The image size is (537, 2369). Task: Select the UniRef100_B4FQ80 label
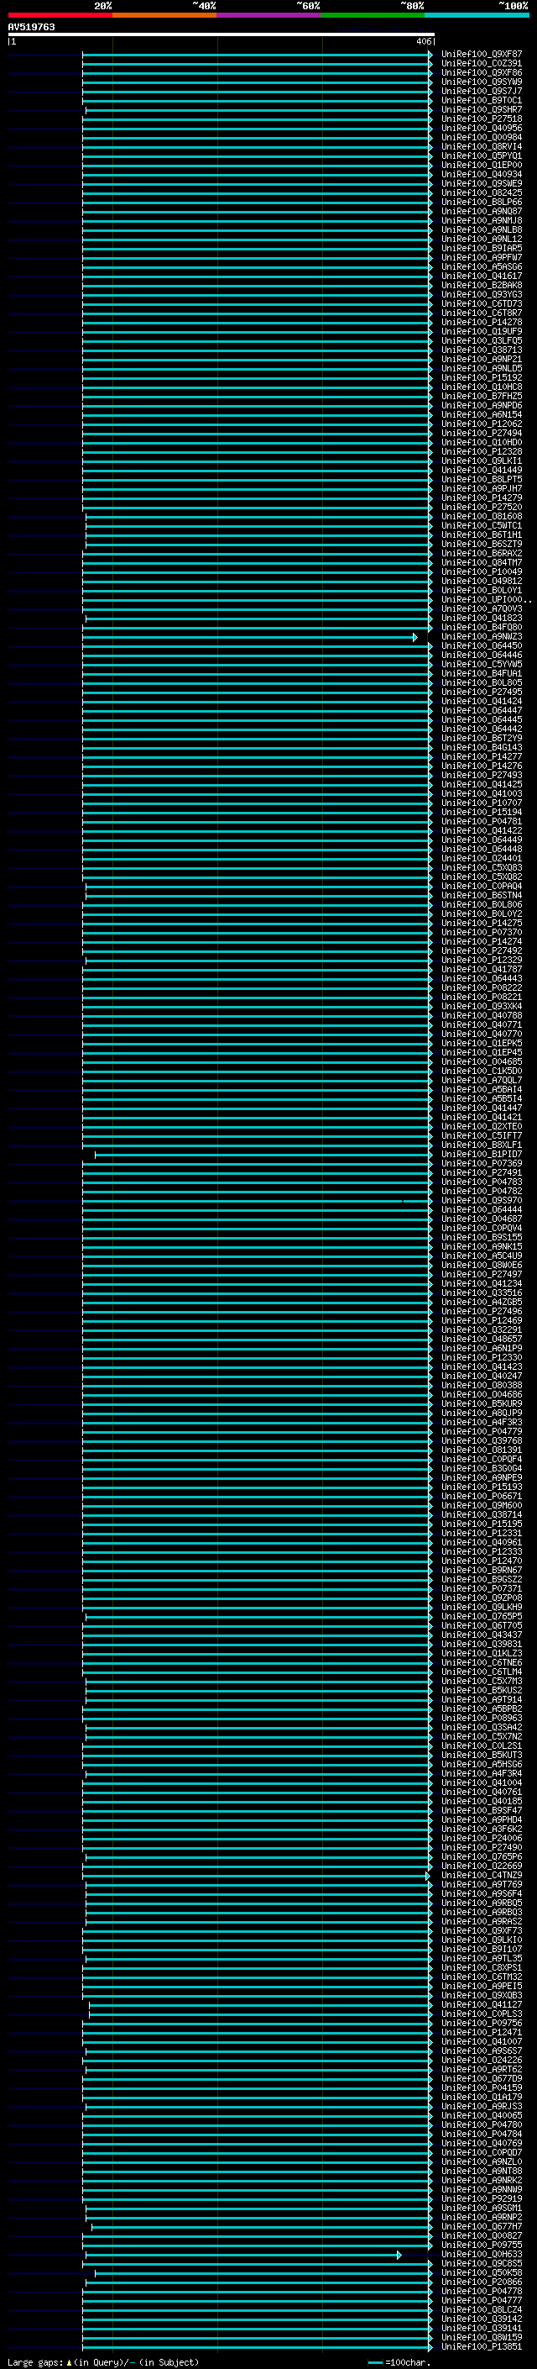click(x=481, y=627)
